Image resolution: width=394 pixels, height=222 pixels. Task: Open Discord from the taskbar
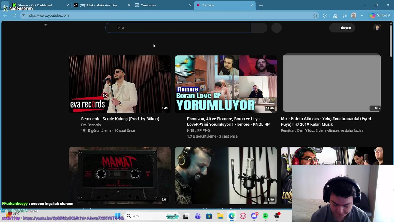254,216
